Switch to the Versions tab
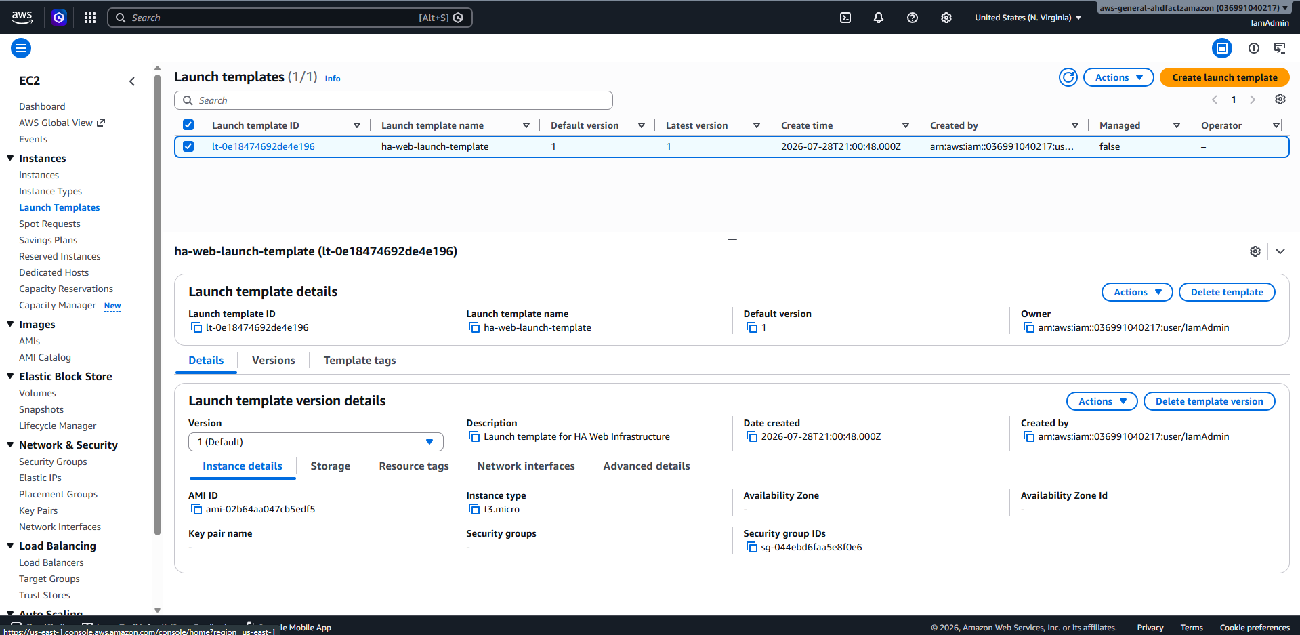The height and width of the screenshot is (635, 1300). (274, 361)
